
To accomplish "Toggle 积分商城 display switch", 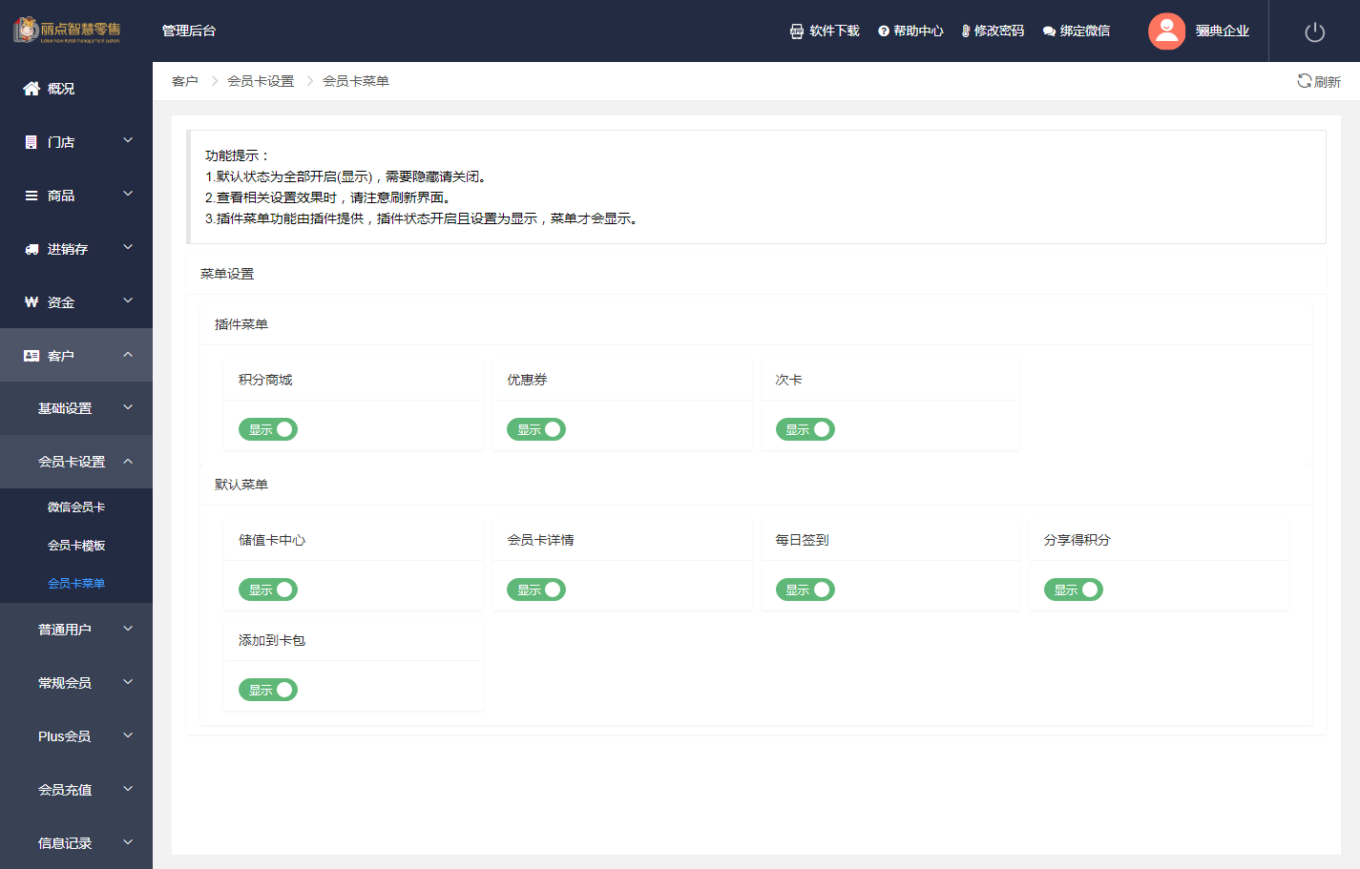I will 268,429.
